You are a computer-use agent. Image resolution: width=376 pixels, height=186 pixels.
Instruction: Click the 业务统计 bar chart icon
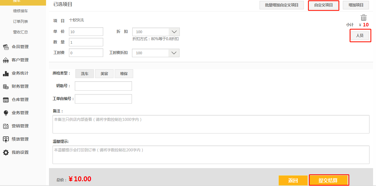pyautogui.click(x=6, y=73)
